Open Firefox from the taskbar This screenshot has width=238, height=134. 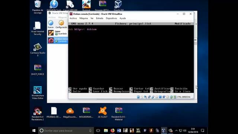[x=112, y=131]
